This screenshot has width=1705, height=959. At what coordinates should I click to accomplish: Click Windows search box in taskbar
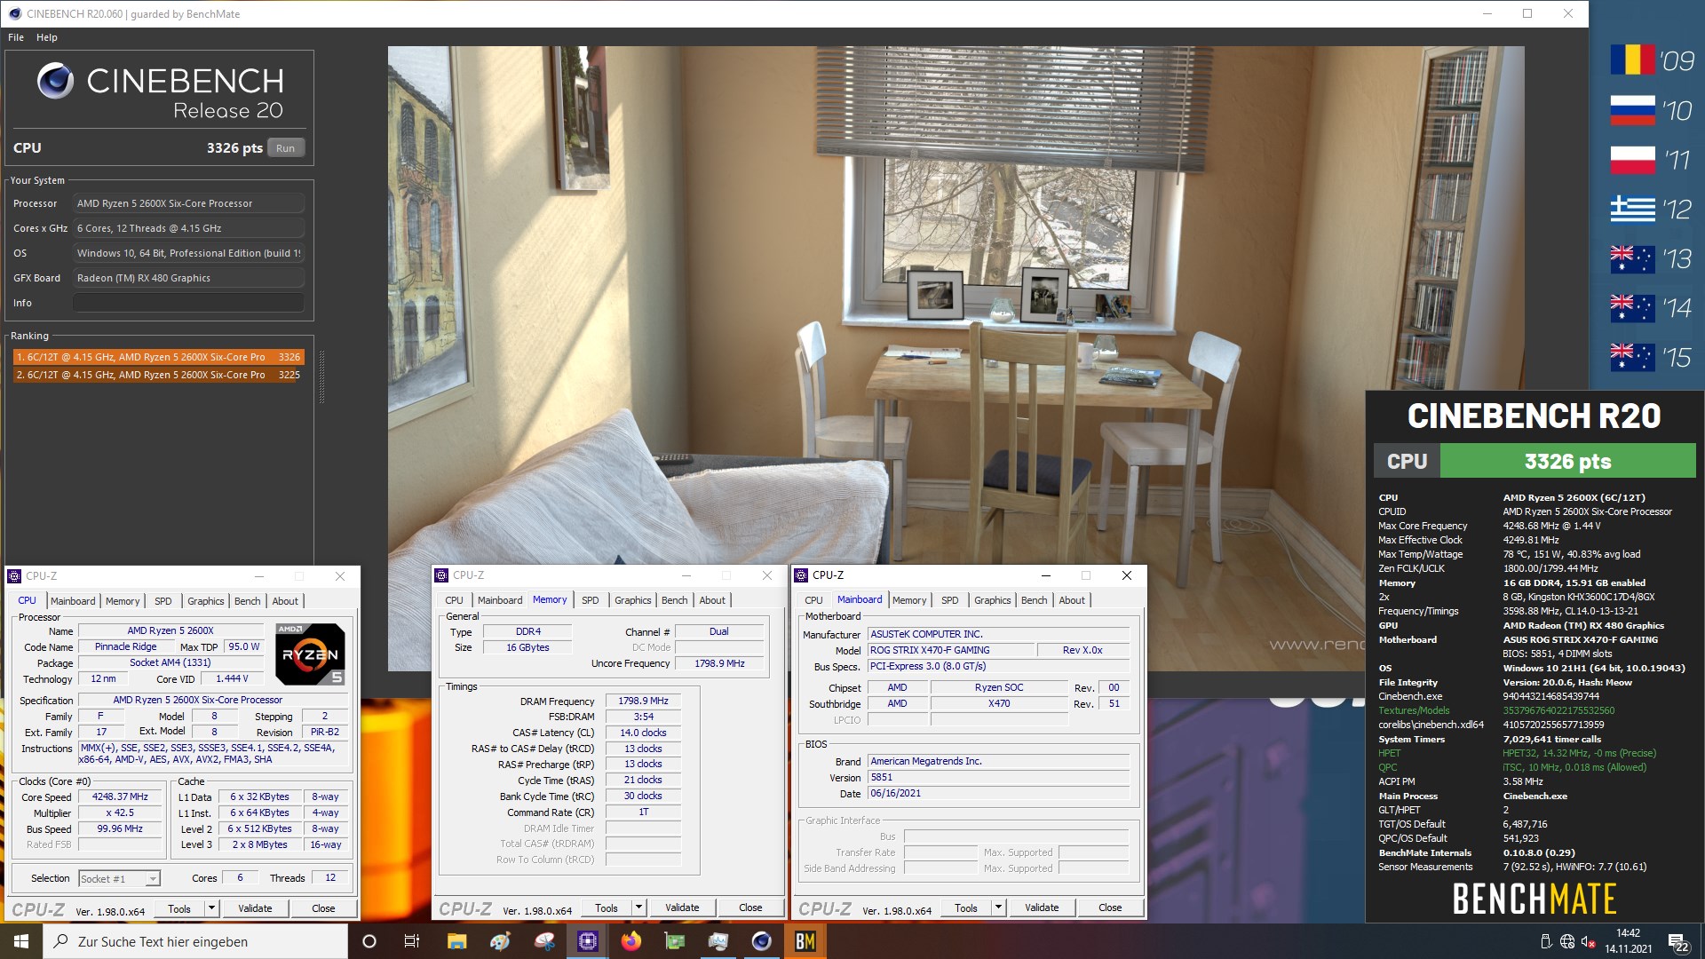(195, 941)
